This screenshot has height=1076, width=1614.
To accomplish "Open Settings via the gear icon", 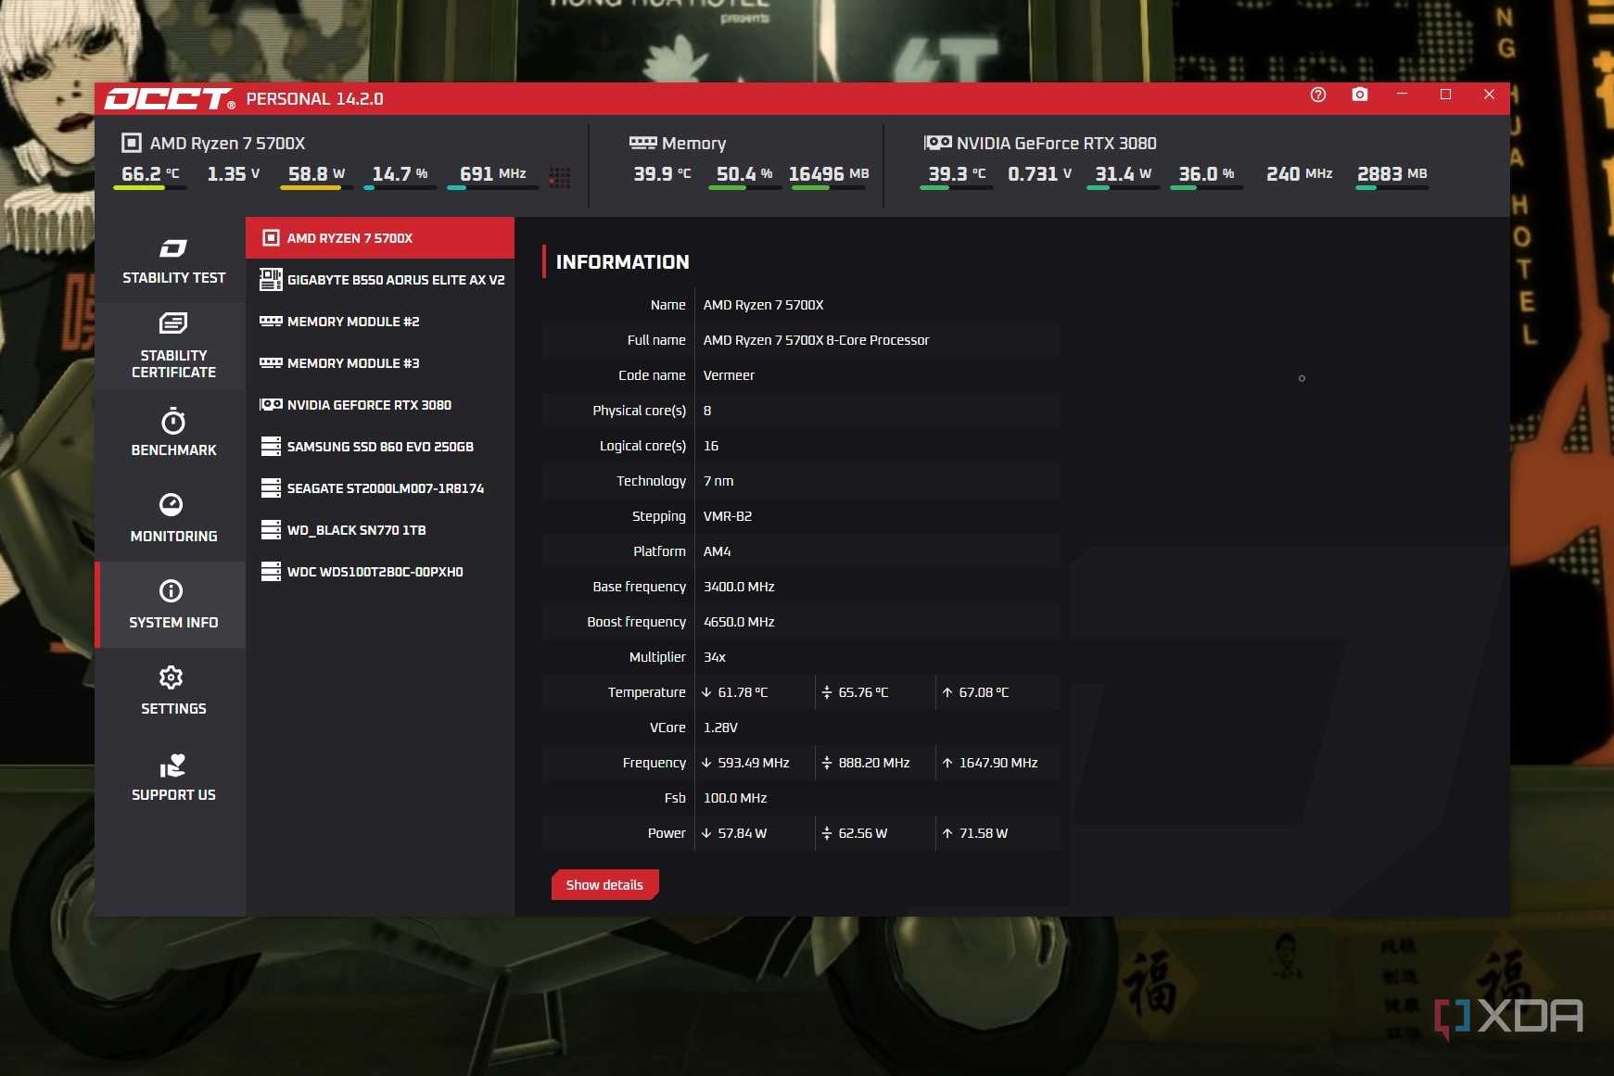I will 172,677.
